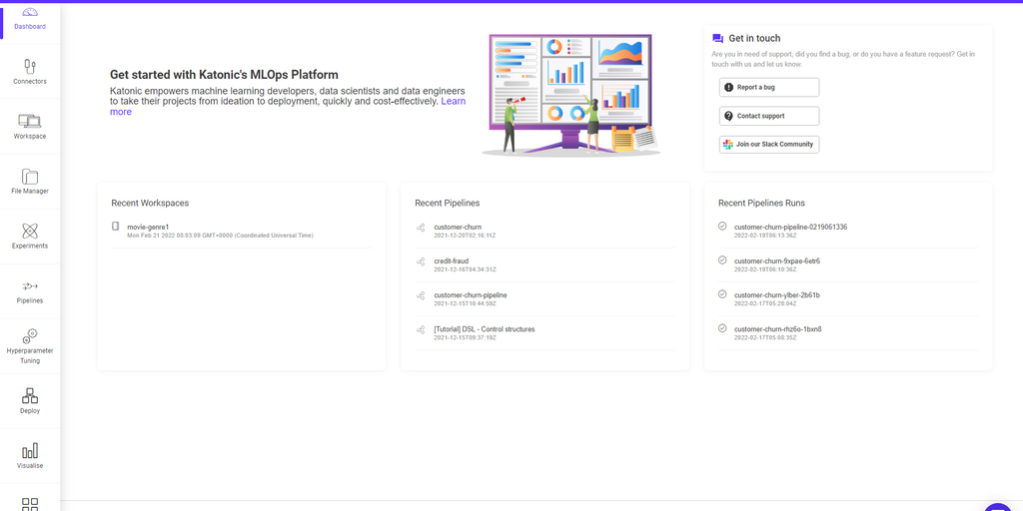Click the Get in touch chat icon
1023x511 pixels.
717,39
